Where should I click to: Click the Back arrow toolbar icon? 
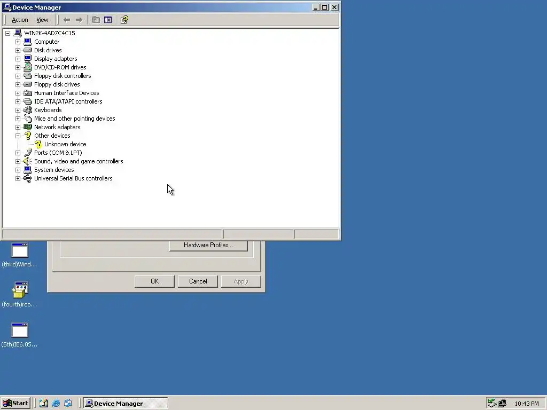67,20
